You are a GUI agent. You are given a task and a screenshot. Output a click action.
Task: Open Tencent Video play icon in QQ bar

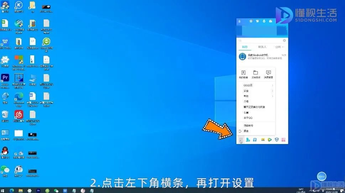coord(270,140)
